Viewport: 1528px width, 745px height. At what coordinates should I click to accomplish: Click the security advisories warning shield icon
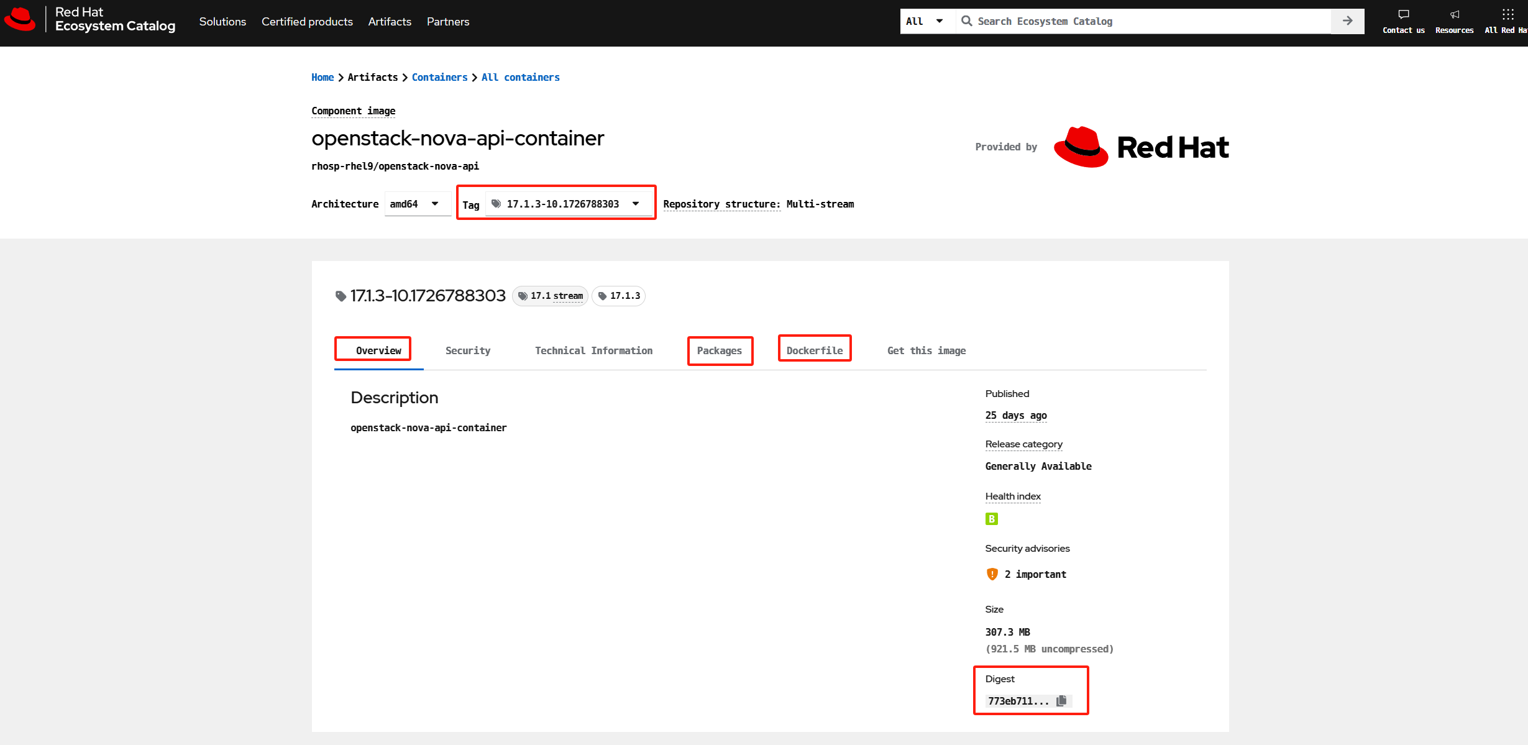pyautogui.click(x=992, y=574)
